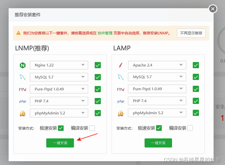Uncheck MySQL 5.7 in LNMP
The height and width of the screenshot is (165, 225).
click(98, 77)
